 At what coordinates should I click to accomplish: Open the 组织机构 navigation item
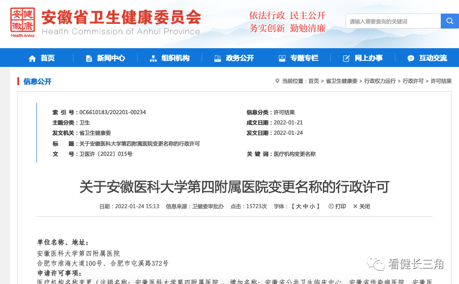175,58
